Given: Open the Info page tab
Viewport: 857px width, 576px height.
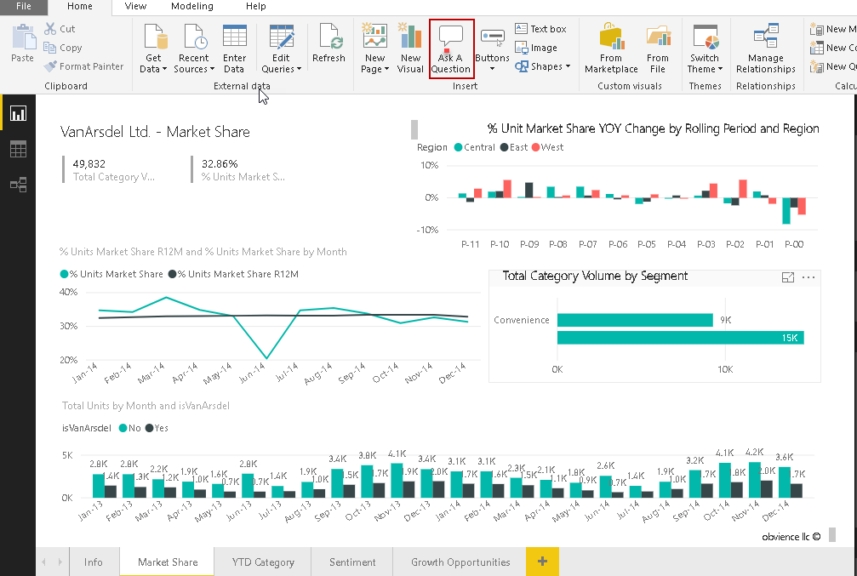Looking at the screenshot, I should coord(94,562).
